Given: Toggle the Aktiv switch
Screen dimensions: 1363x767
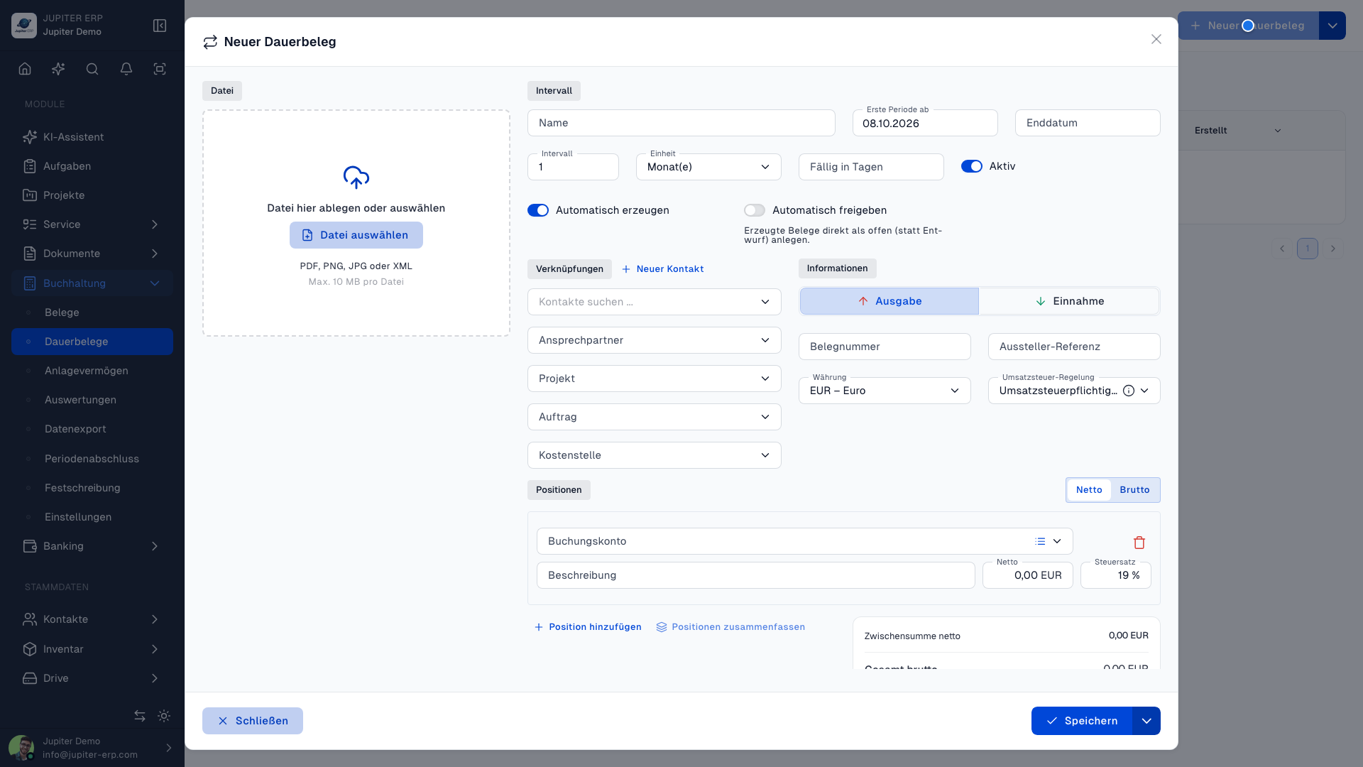Looking at the screenshot, I should pos(972,166).
